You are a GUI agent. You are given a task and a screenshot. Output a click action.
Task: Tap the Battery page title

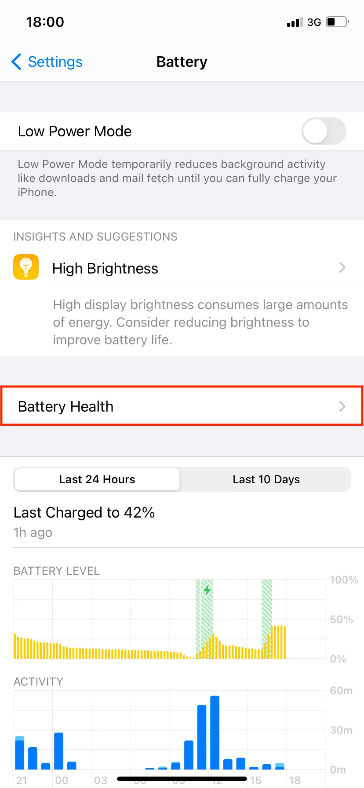[182, 62]
